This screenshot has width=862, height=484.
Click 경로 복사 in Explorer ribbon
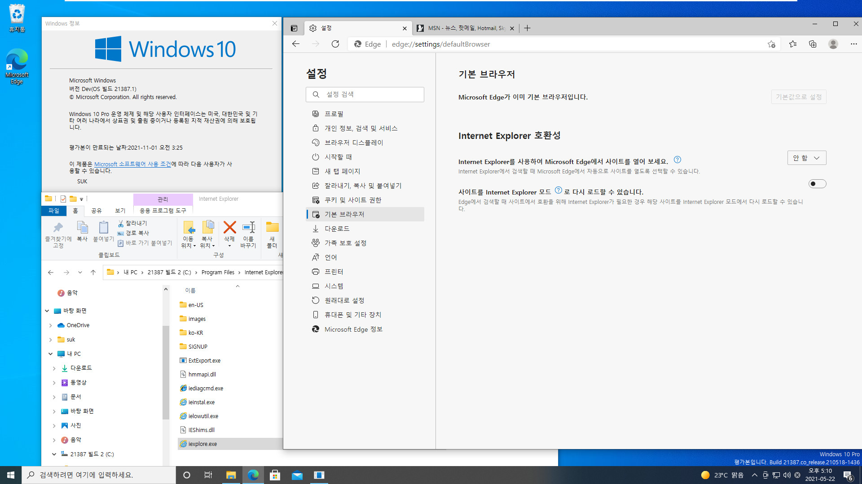(133, 233)
